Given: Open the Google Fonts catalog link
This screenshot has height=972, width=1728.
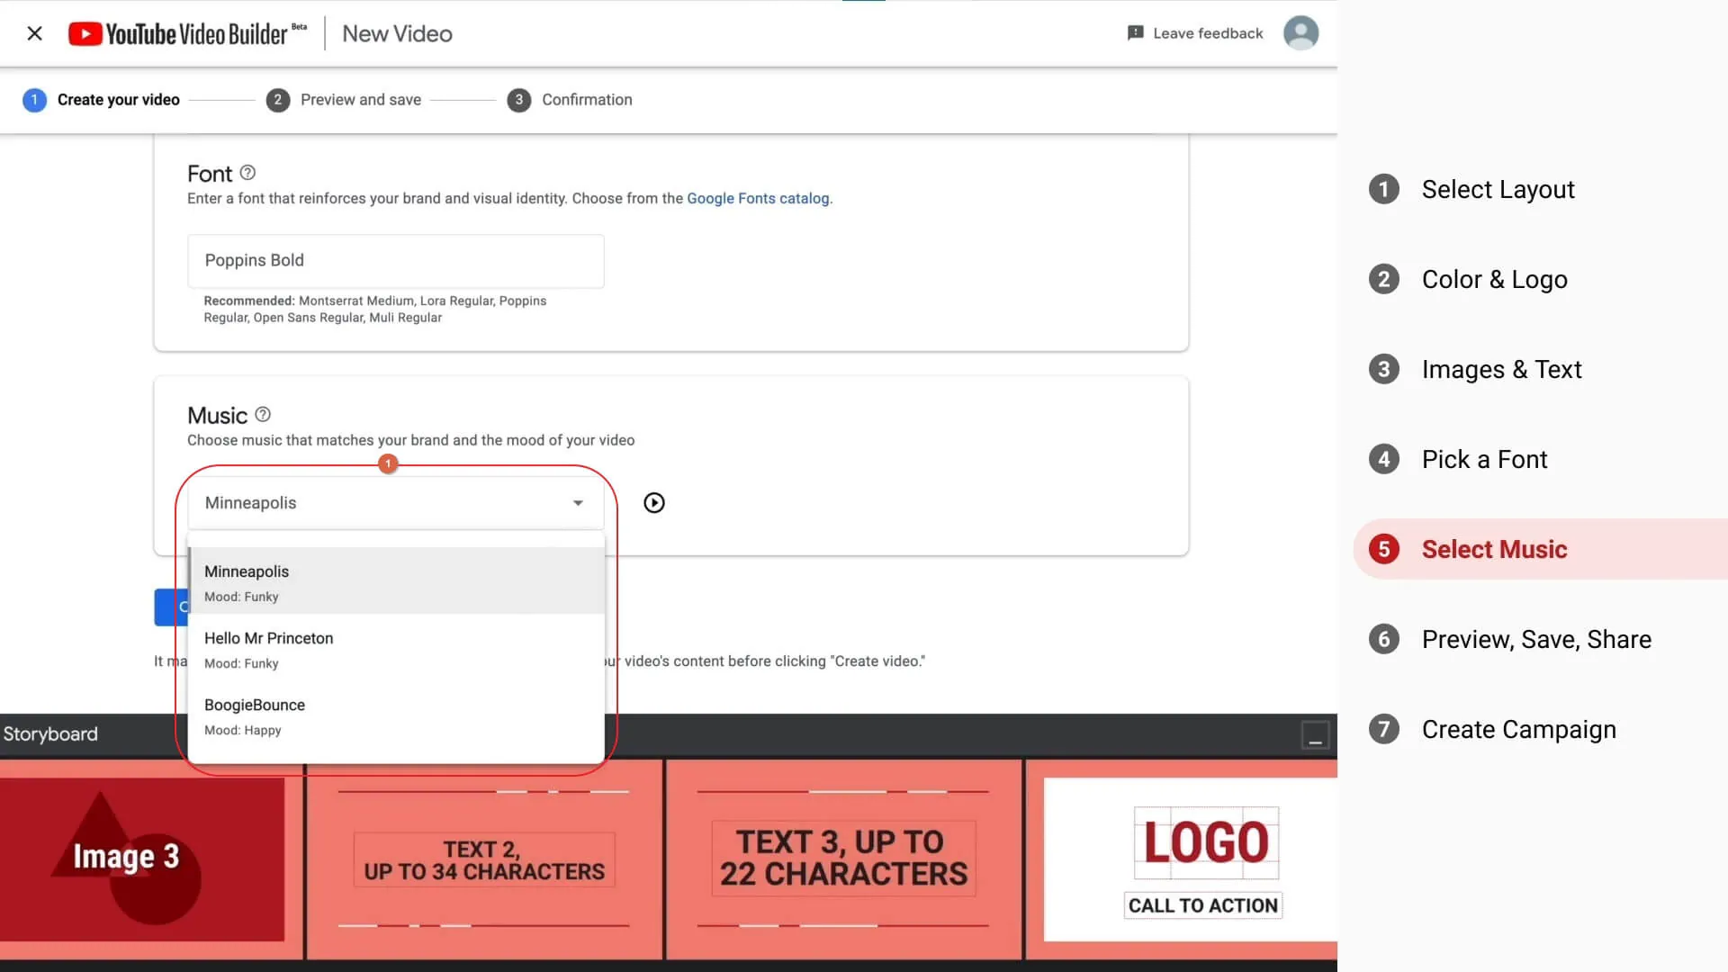Looking at the screenshot, I should [758, 199].
